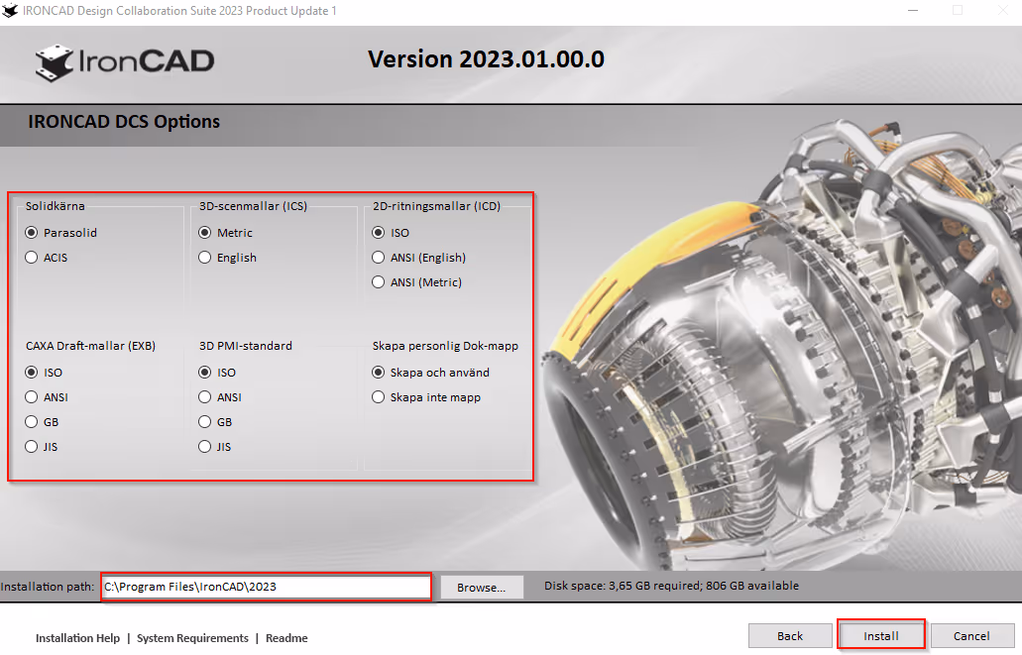Screen dimensions: 1022x655
Task: Select ISO under 3D PMI-standard
Action: [217, 373]
